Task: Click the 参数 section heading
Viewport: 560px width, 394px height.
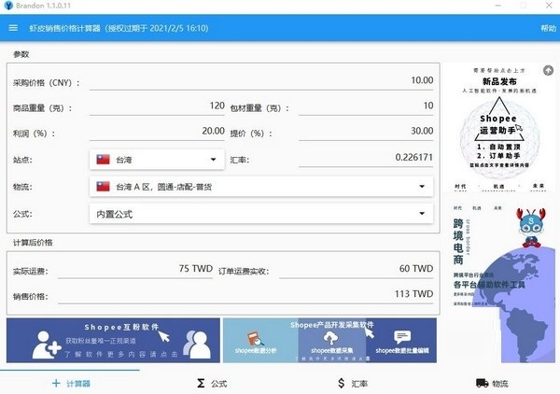Action: point(21,54)
